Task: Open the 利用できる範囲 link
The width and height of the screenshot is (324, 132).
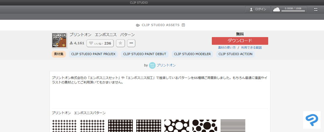Action: (x=252, y=48)
